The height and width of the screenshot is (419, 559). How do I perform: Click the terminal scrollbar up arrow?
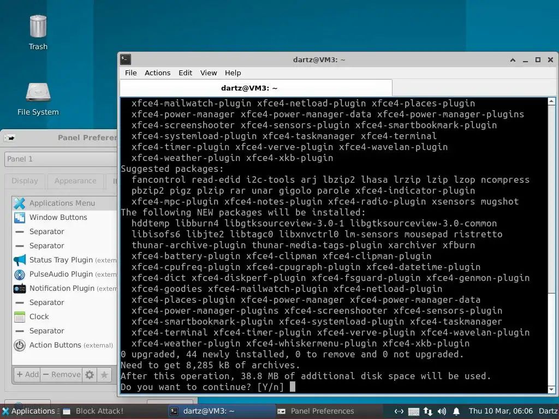pos(551,101)
